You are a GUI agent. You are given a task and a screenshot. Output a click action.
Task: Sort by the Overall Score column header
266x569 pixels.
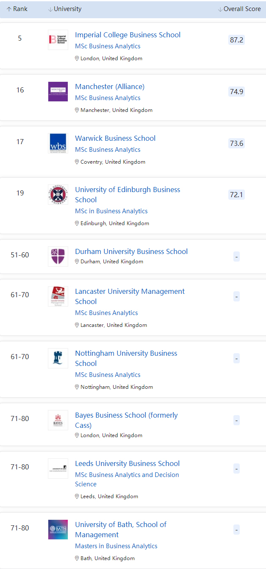239,9
